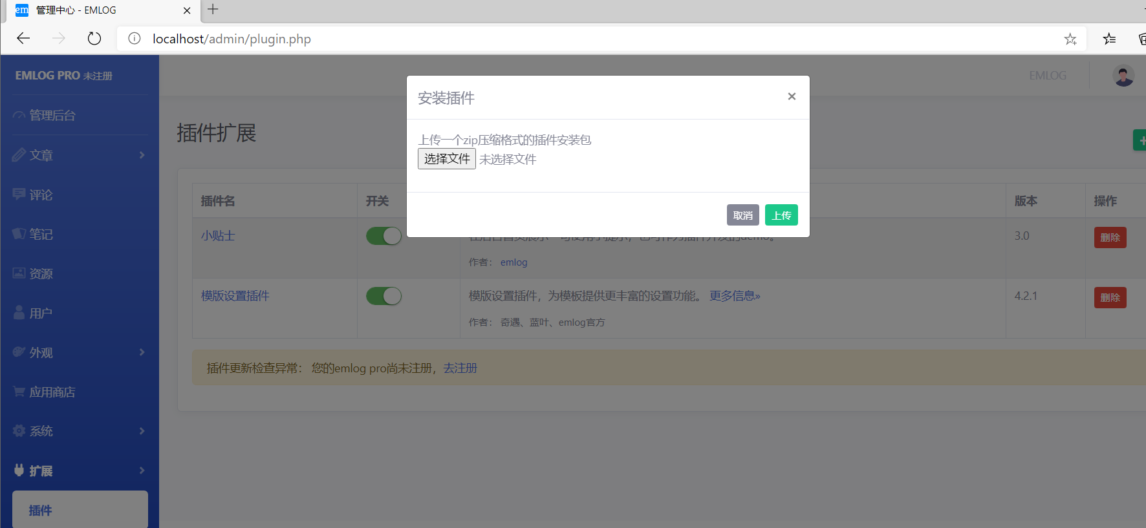Open the browser favorites list icon
This screenshot has height=528, width=1146.
click(x=1109, y=39)
